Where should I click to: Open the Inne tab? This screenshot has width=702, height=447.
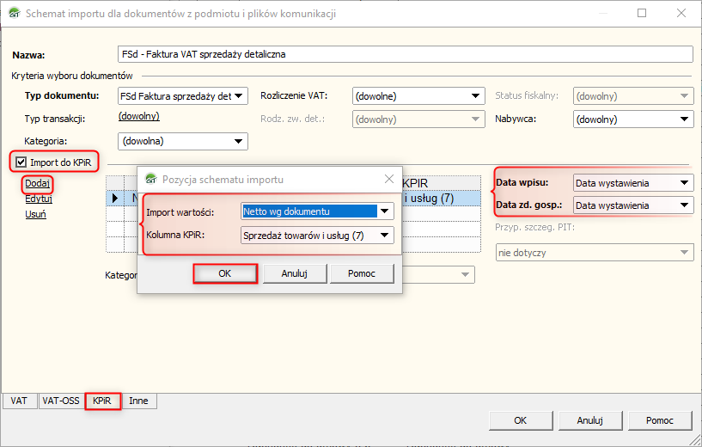[138, 401]
